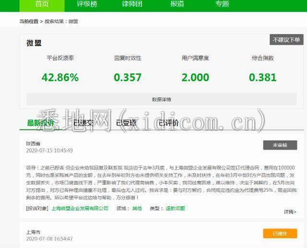Image resolution: width=307 pixels, height=248 pixels.
Task: Click the 不建议下单 badge button
Action: point(286,40)
